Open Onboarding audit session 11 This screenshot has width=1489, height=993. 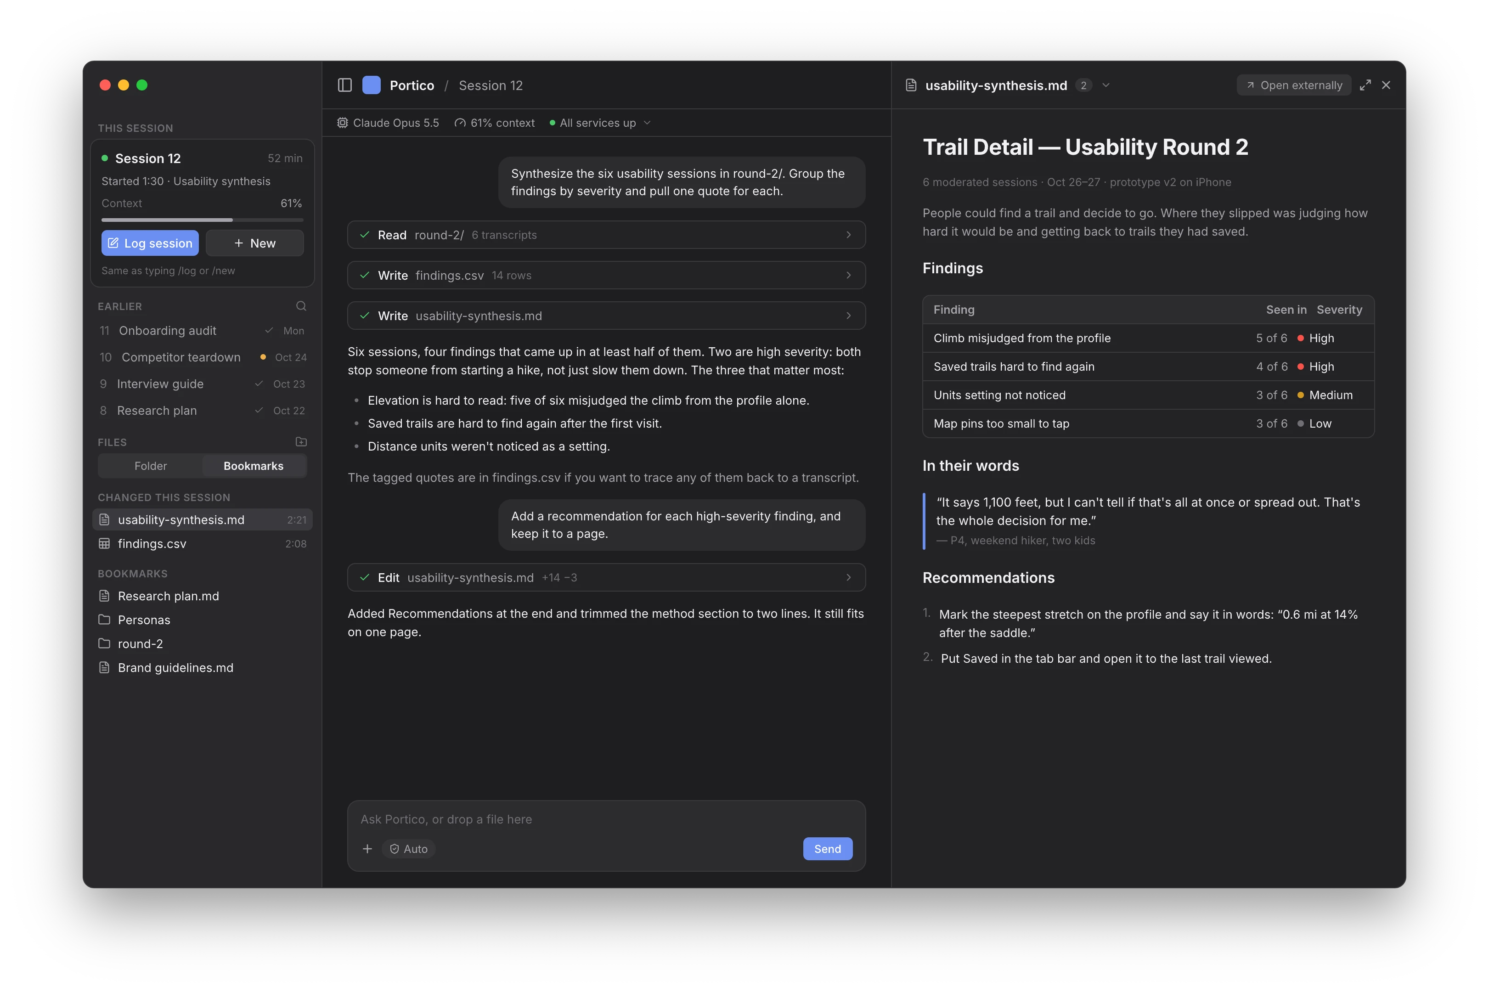pyautogui.click(x=202, y=331)
